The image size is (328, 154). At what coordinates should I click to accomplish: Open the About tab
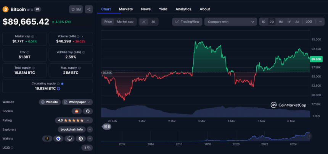[x=205, y=9]
